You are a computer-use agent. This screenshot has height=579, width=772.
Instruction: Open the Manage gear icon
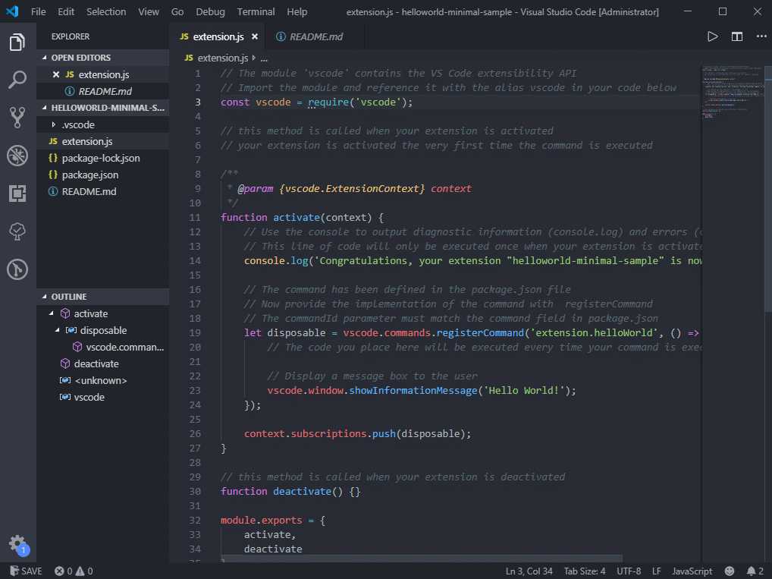tap(17, 544)
